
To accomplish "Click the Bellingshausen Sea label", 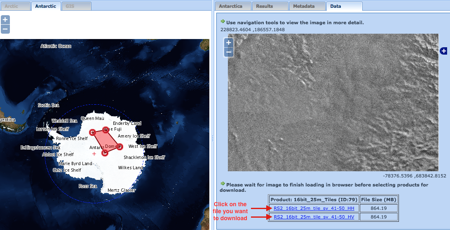I will click(x=40, y=147).
